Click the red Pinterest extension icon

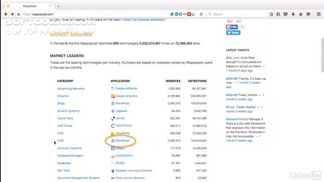[189, 14]
